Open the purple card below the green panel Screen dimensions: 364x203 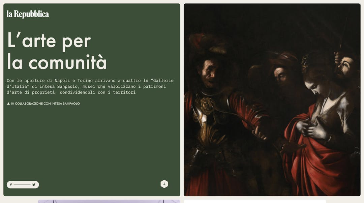pyautogui.click(x=109, y=201)
